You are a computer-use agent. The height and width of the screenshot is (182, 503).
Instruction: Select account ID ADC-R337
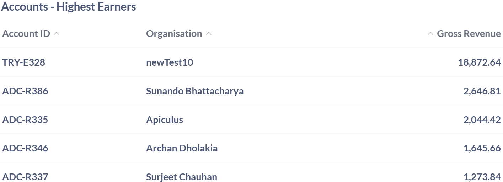point(25,177)
